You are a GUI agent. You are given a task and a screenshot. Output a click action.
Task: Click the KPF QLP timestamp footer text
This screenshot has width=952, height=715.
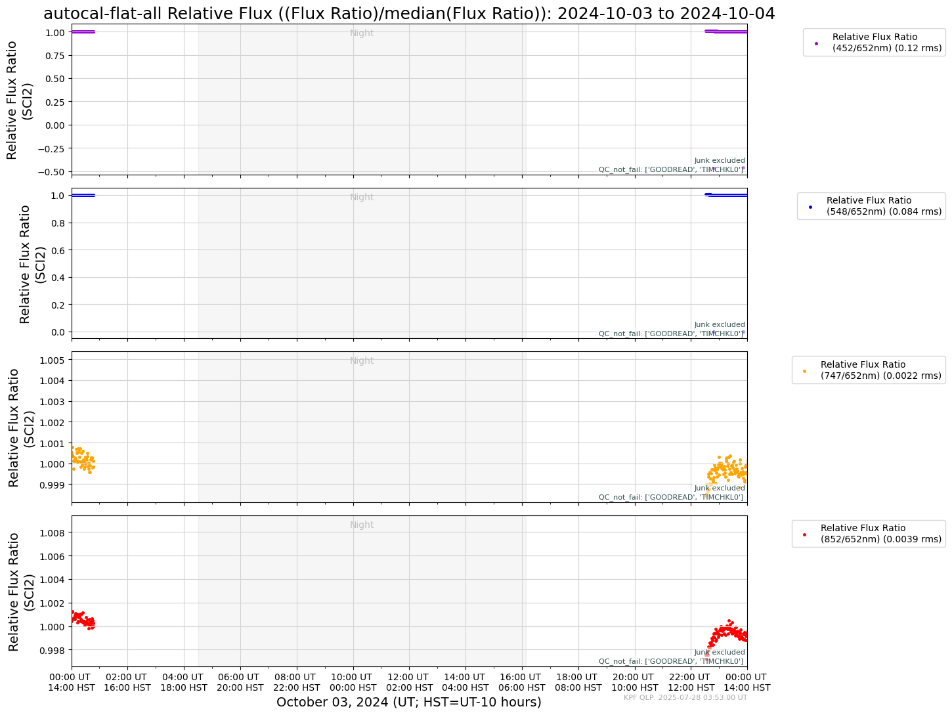coord(685,697)
